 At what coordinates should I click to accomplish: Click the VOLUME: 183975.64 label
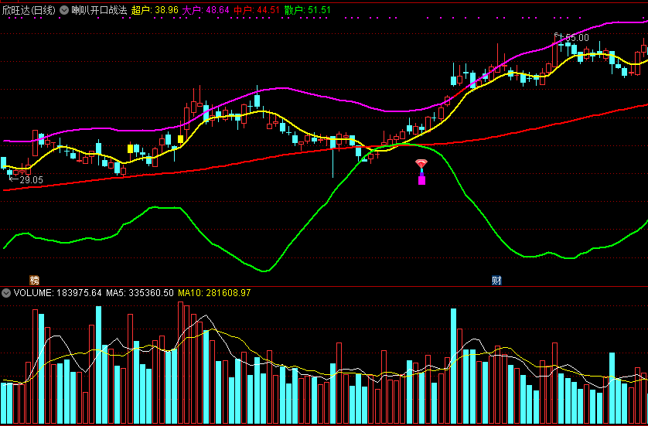(x=57, y=293)
